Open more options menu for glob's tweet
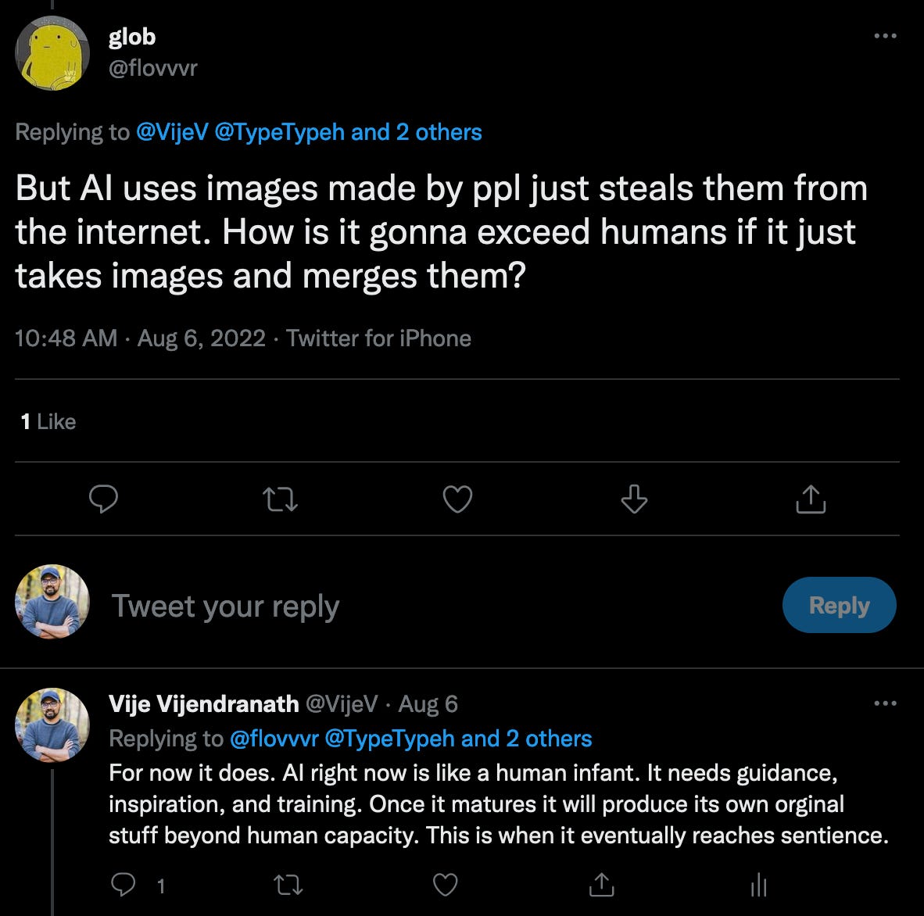The image size is (924, 916). click(885, 36)
